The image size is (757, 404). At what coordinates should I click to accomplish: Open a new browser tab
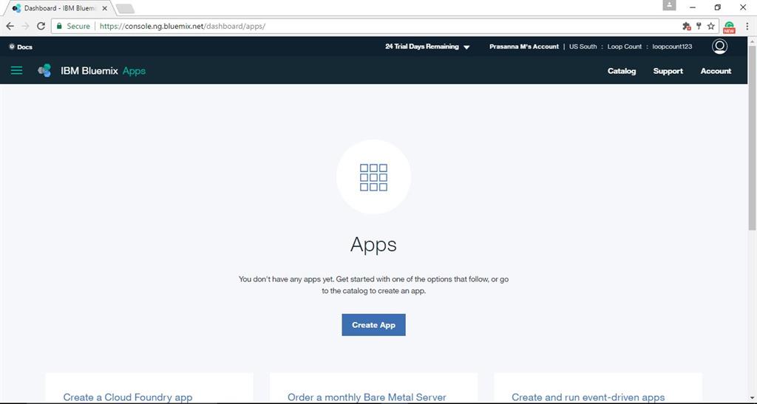tap(125, 9)
